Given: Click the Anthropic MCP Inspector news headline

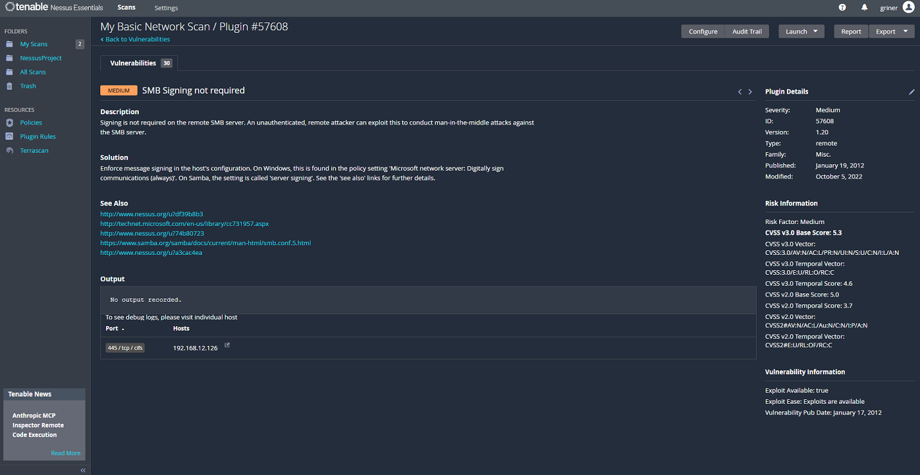Looking at the screenshot, I should click(38, 425).
